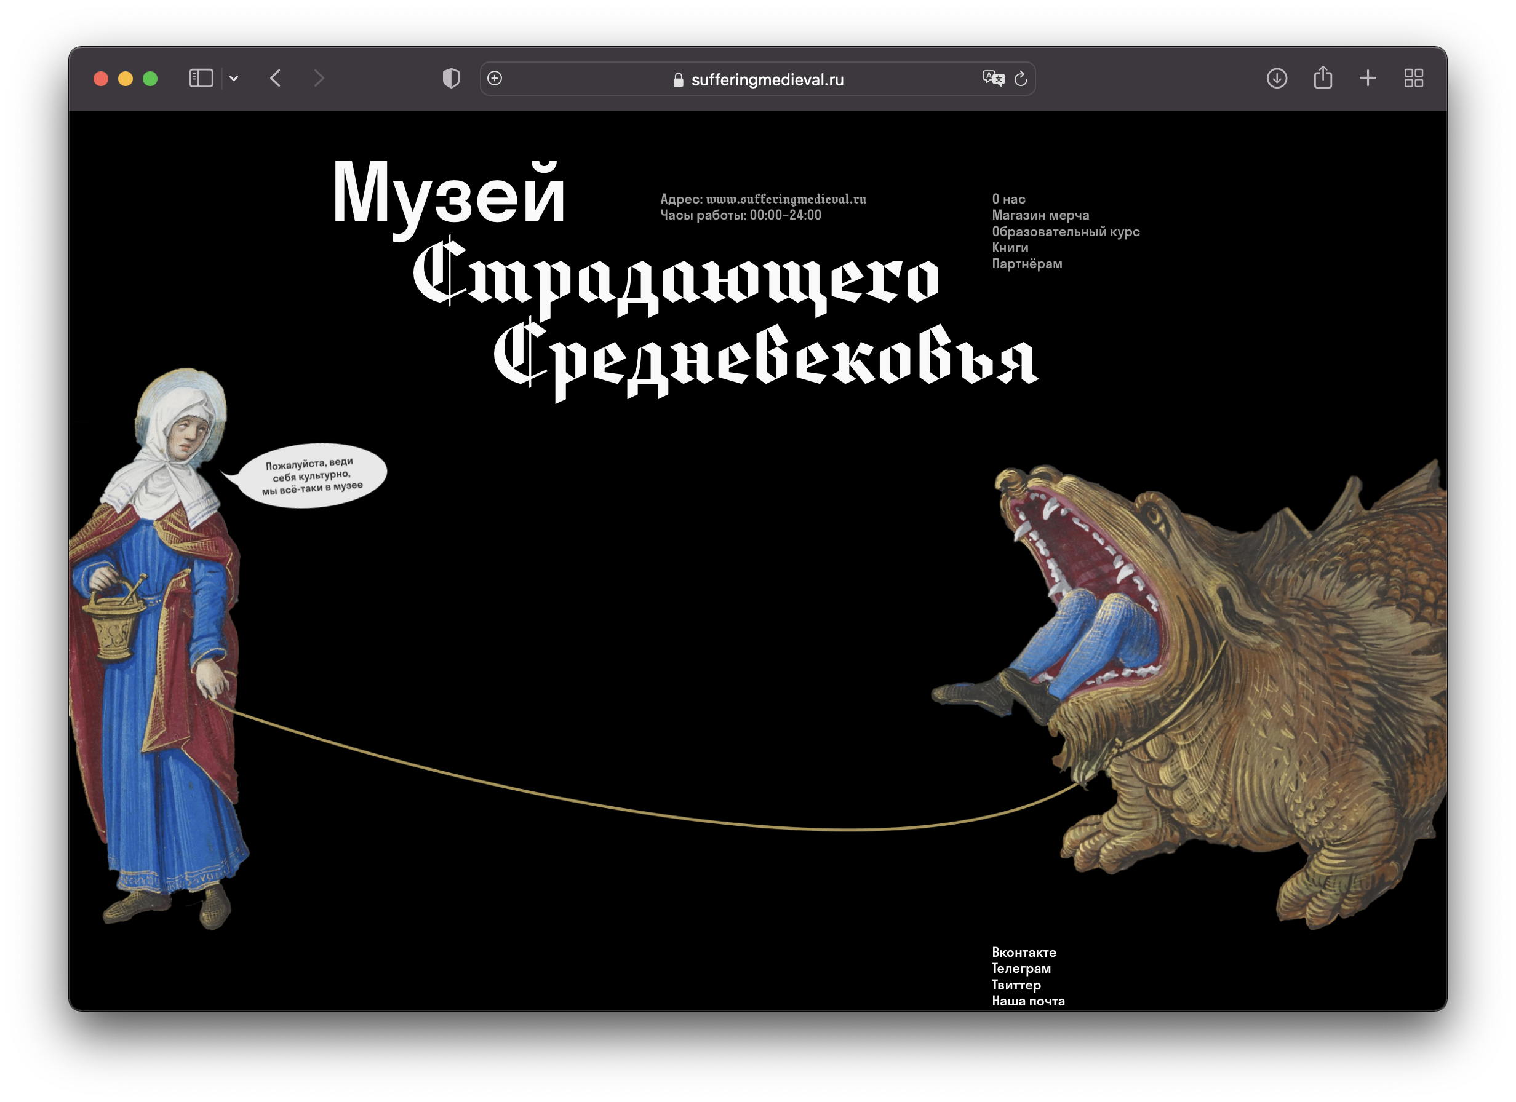Expand the tab group dropdown chevron

[x=233, y=79]
